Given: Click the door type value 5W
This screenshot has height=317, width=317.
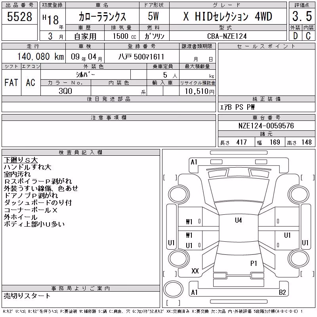Looking at the screenshot, I should 153,16.
